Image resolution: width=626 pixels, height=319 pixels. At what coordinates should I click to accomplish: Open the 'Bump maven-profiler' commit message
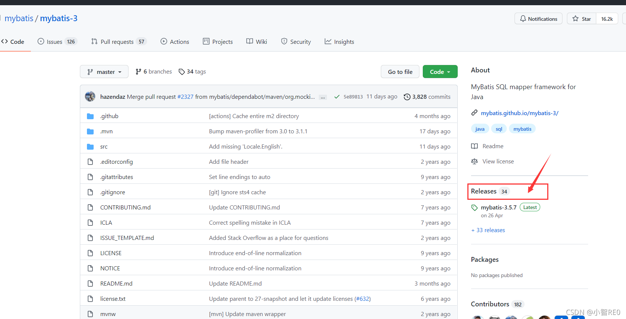258,131
